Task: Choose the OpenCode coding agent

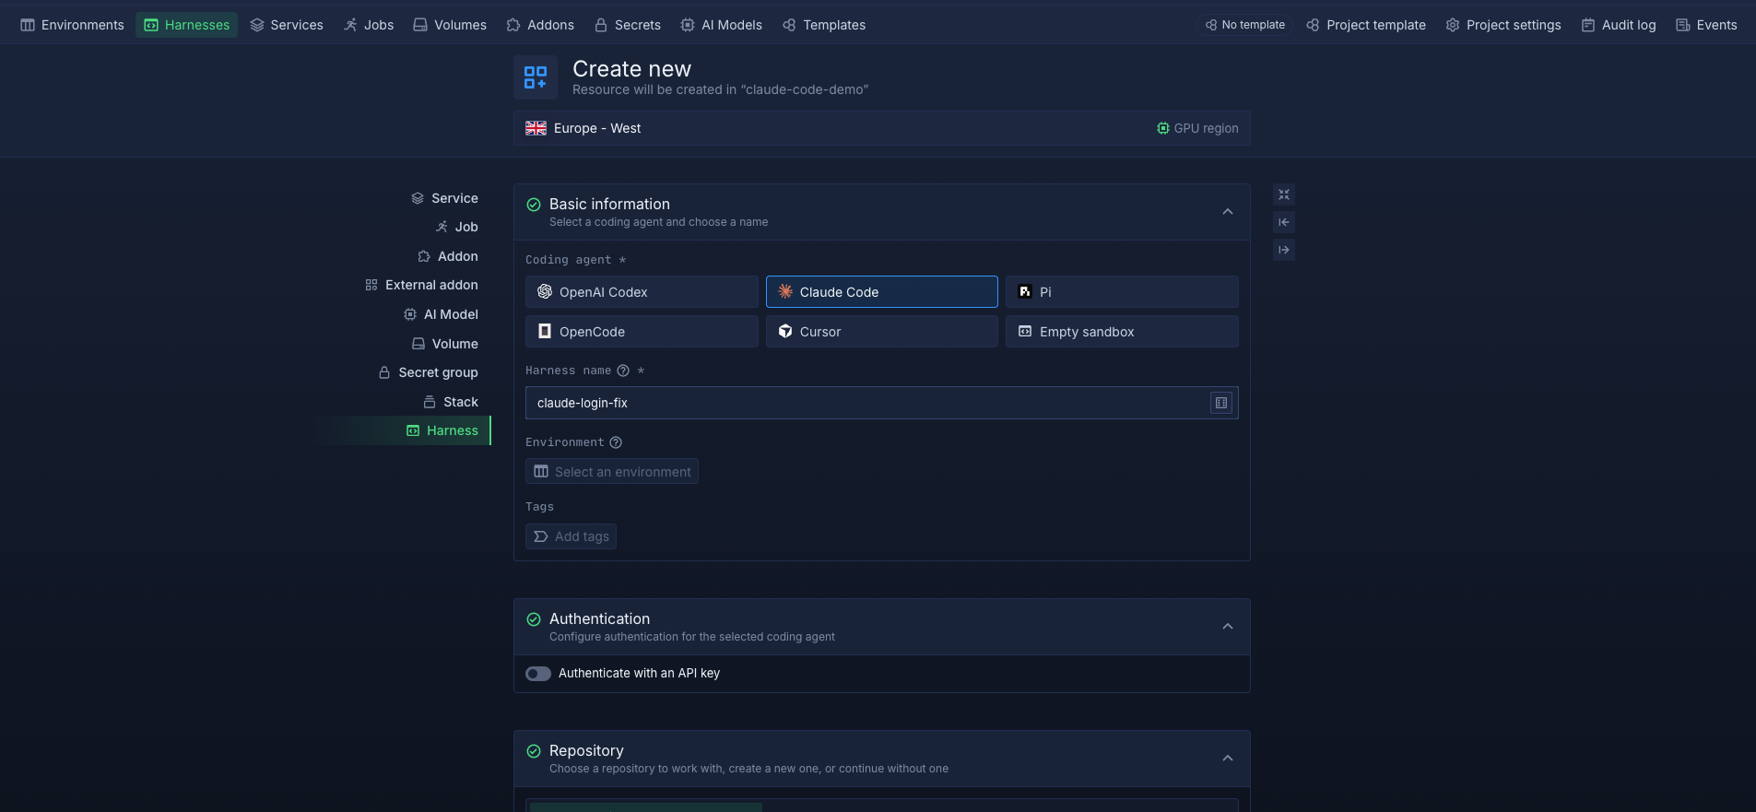Action: click(x=642, y=332)
